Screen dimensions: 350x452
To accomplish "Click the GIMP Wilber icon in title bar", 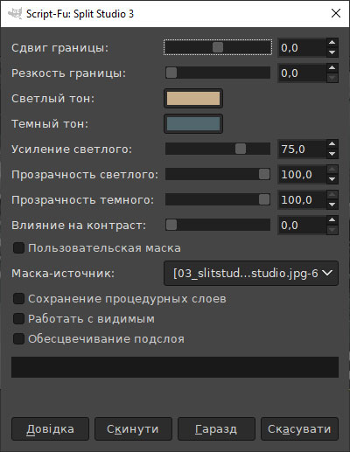I will click(x=15, y=14).
